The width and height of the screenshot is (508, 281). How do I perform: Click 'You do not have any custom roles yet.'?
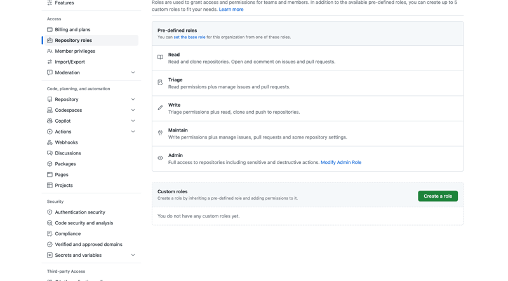(x=199, y=216)
